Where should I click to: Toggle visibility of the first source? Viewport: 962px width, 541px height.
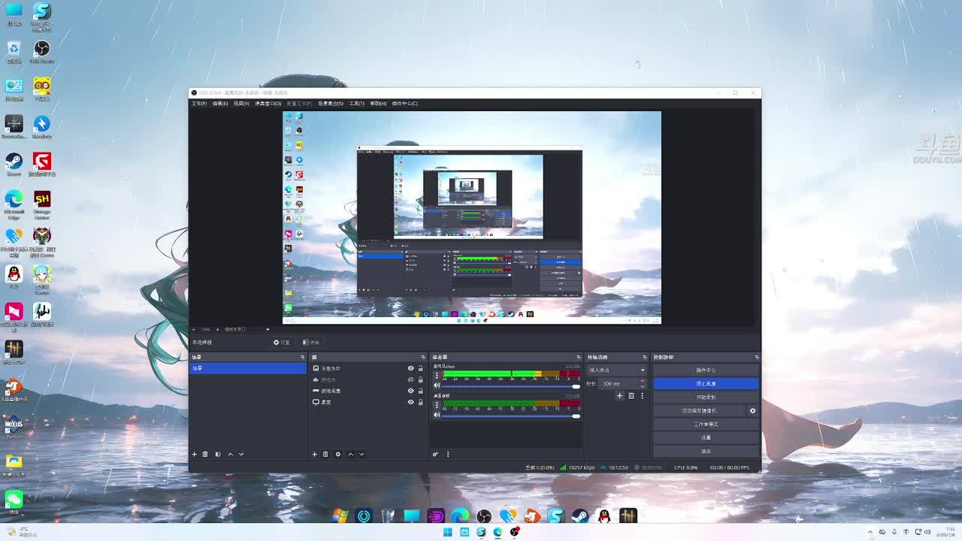click(410, 368)
